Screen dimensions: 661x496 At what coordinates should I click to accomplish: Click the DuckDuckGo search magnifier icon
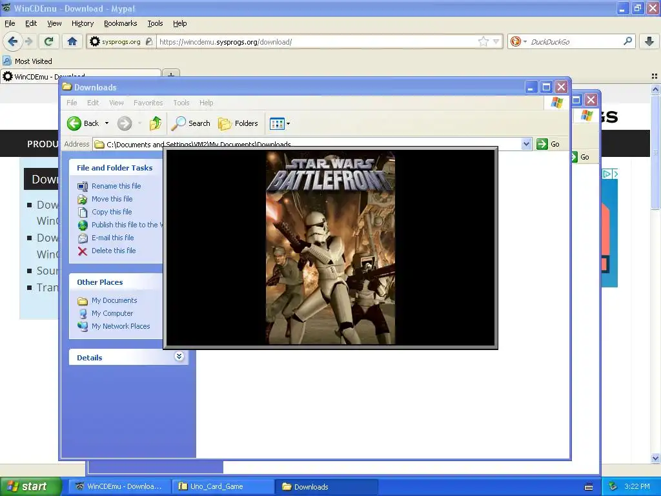tap(627, 41)
